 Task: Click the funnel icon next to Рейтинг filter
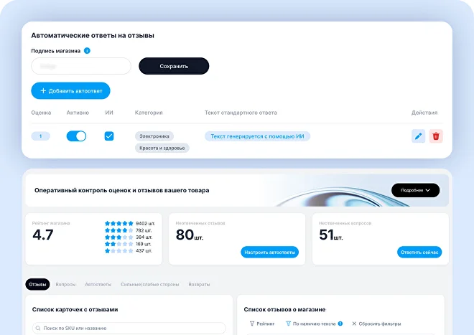252,324
